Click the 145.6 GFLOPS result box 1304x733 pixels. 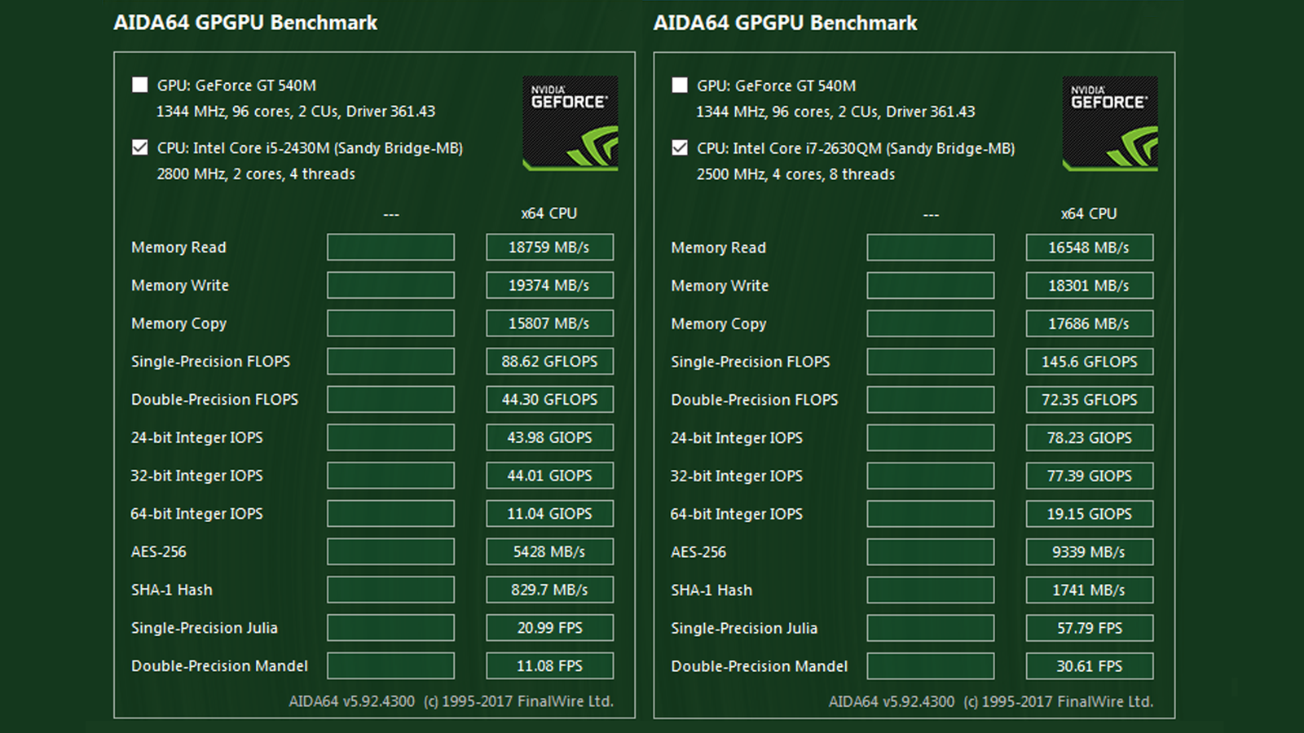pyautogui.click(x=1089, y=362)
